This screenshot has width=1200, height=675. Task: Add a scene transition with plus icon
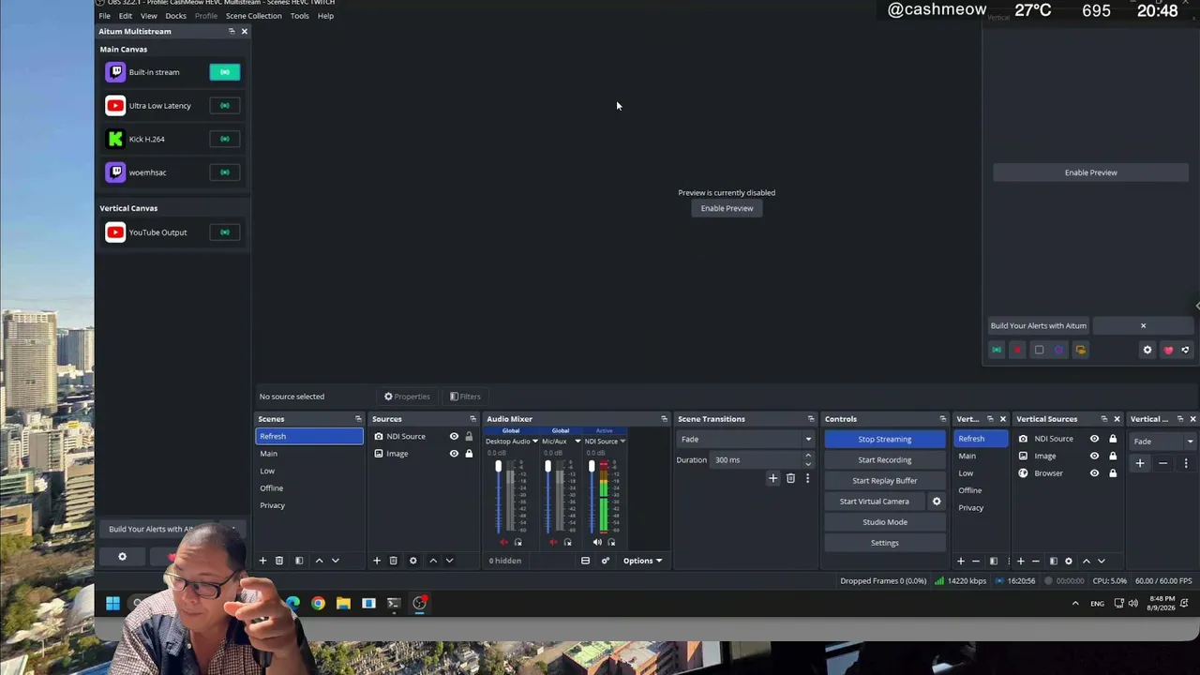(773, 478)
